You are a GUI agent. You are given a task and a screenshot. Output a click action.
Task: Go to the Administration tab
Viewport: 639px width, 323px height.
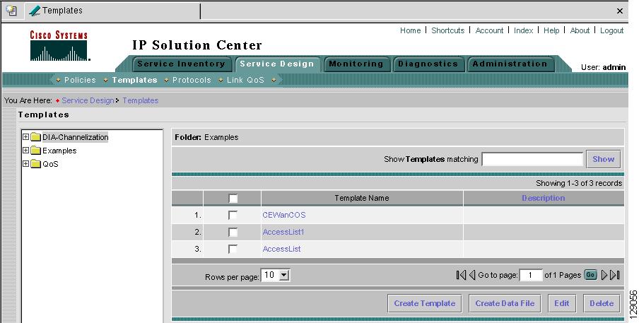pos(510,64)
